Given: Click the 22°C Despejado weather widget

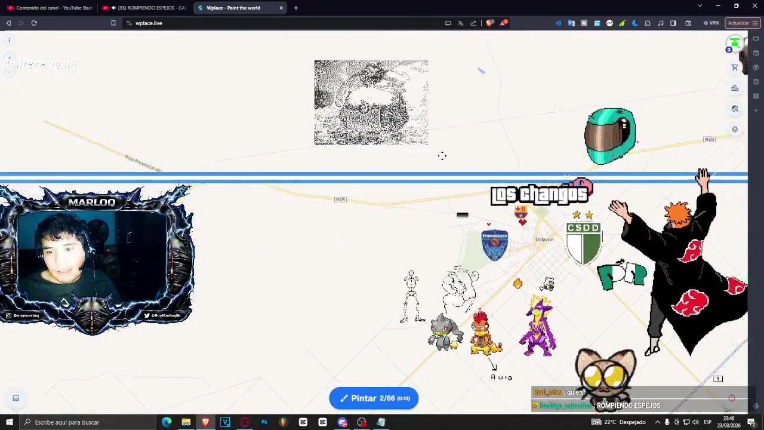Looking at the screenshot, I should [618, 422].
